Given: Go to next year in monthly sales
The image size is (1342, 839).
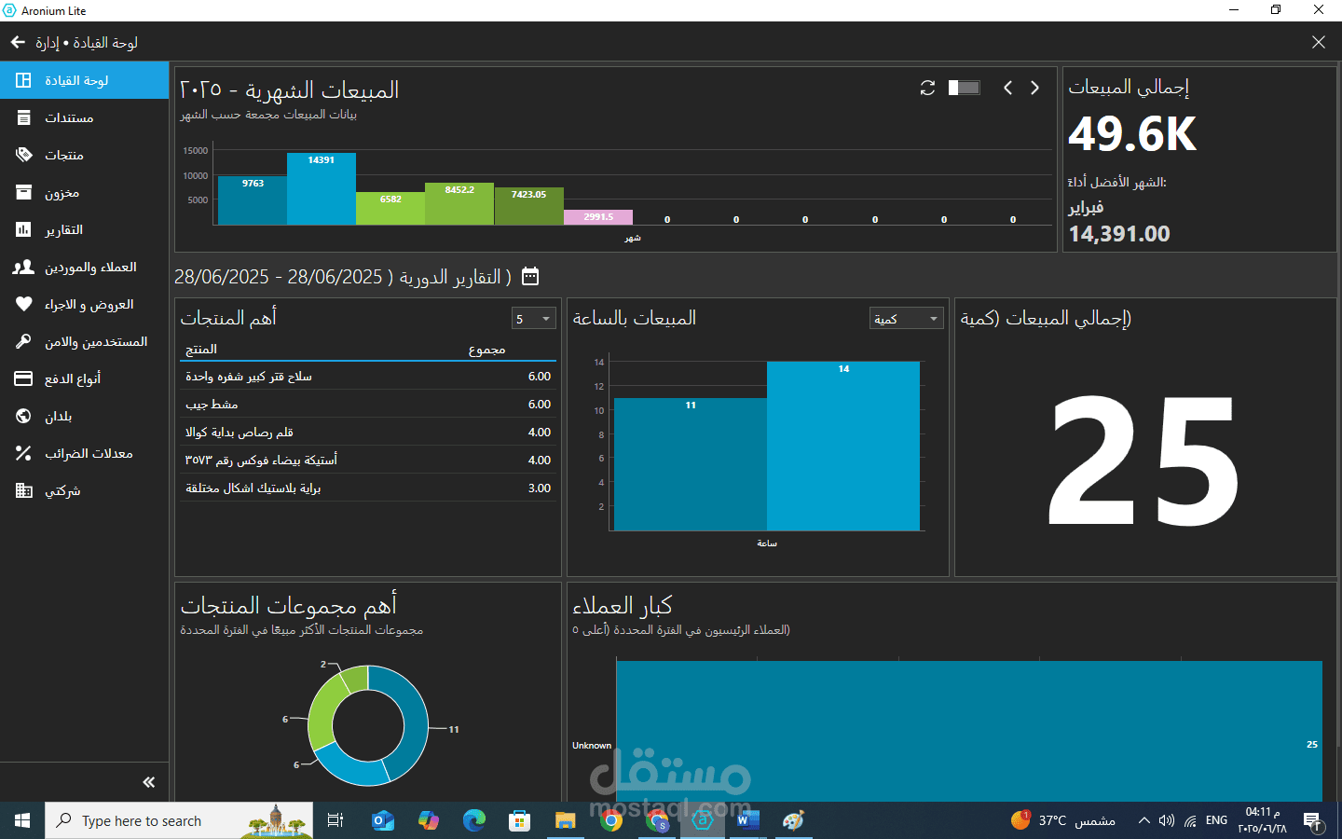Looking at the screenshot, I should click(x=1034, y=88).
